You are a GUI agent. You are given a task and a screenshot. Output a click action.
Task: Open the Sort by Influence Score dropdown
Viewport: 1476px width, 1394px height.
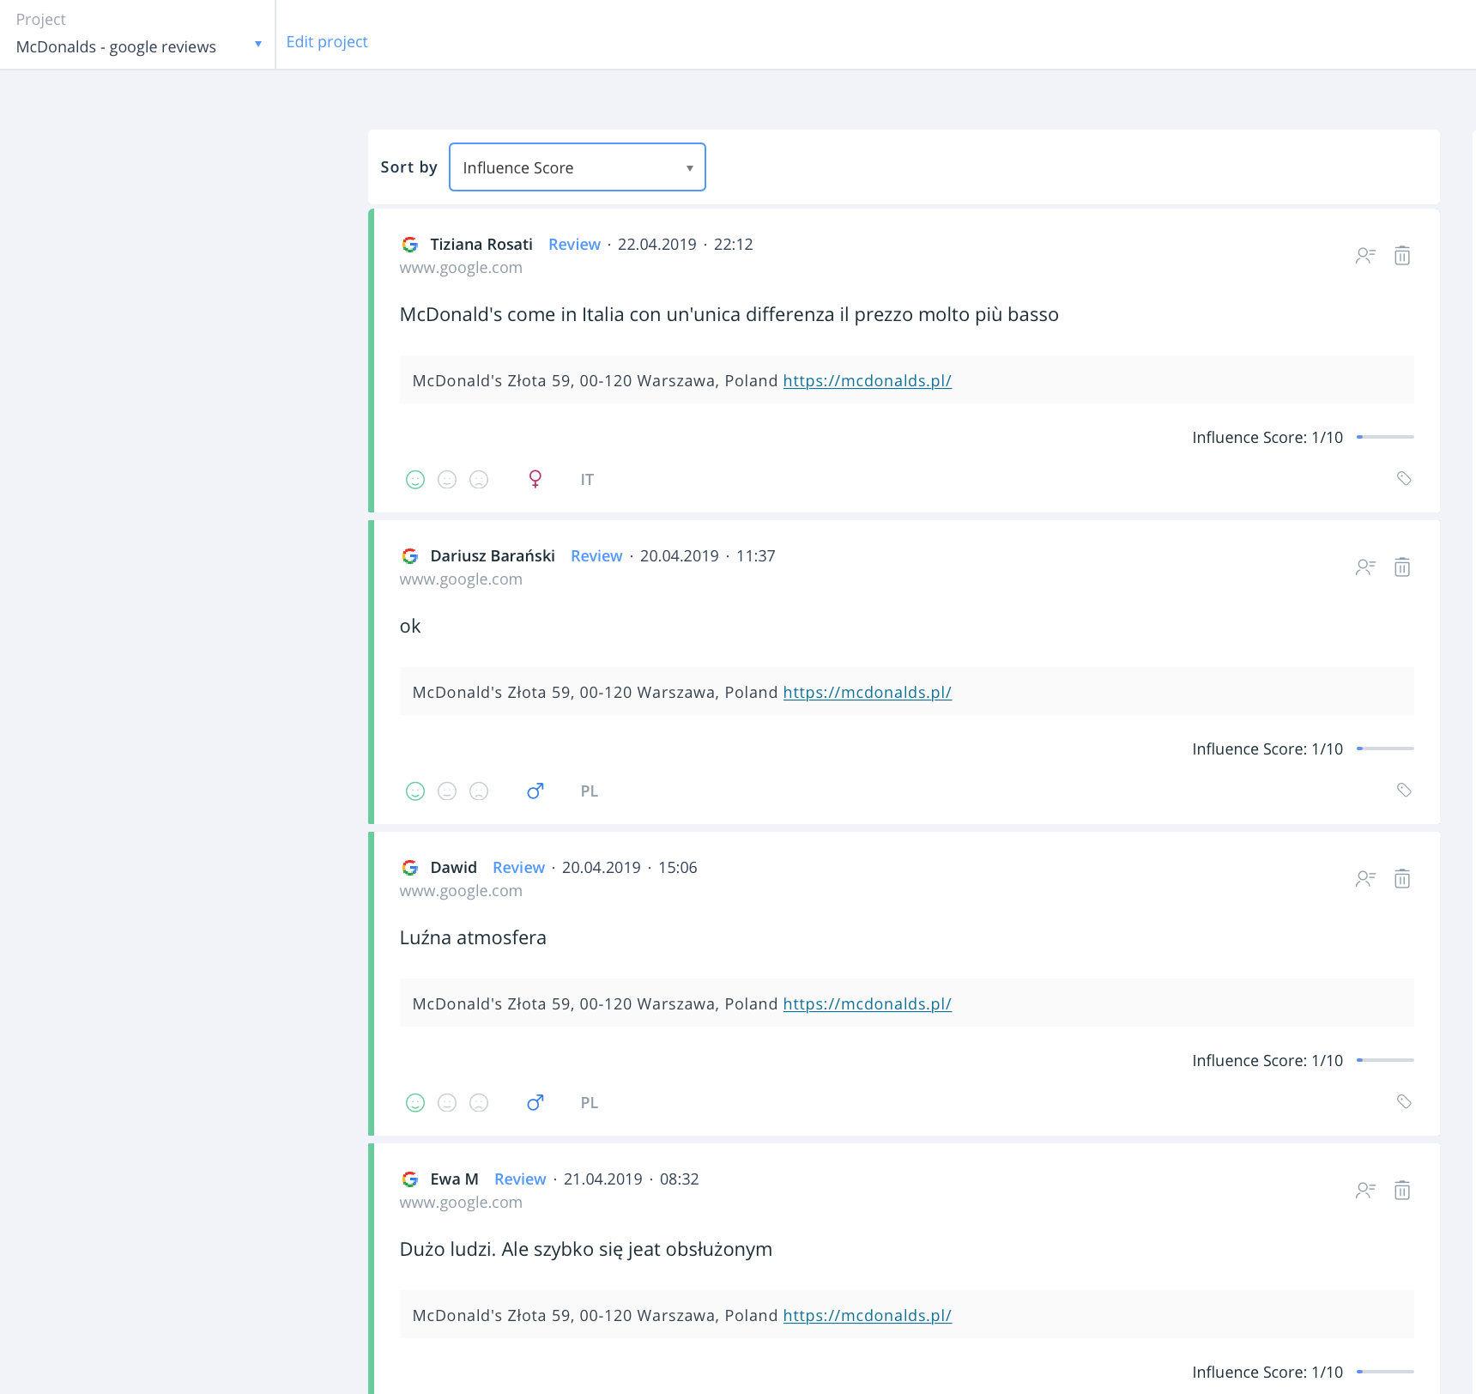click(x=577, y=167)
